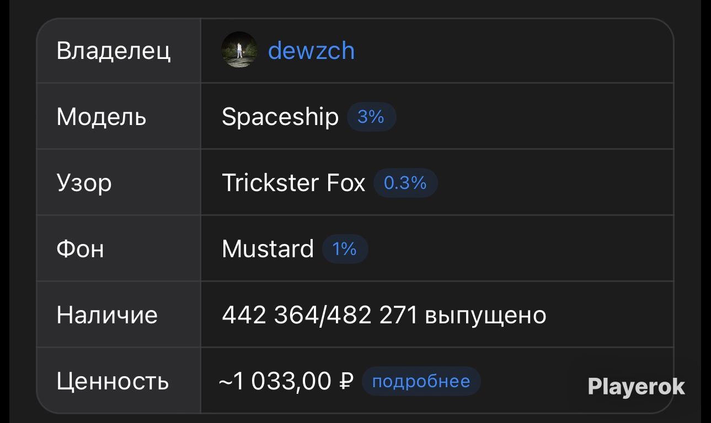Tap the 442 364/482 271 выпущено availability text
Image resolution: width=711 pixels, height=423 pixels.
click(x=384, y=315)
